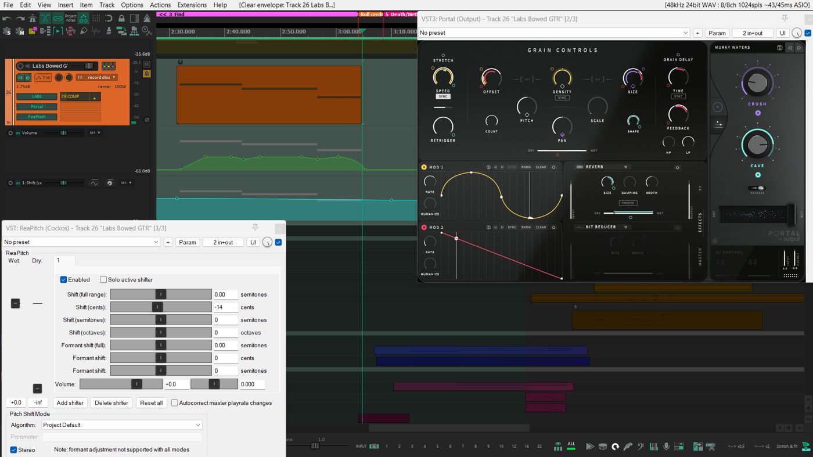Toggle snap magnet icon
This screenshot has width=813, height=457.
click(109, 19)
